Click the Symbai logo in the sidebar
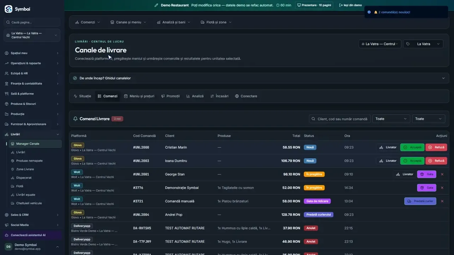This screenshot has height=255, width=454. click(9, 9)
